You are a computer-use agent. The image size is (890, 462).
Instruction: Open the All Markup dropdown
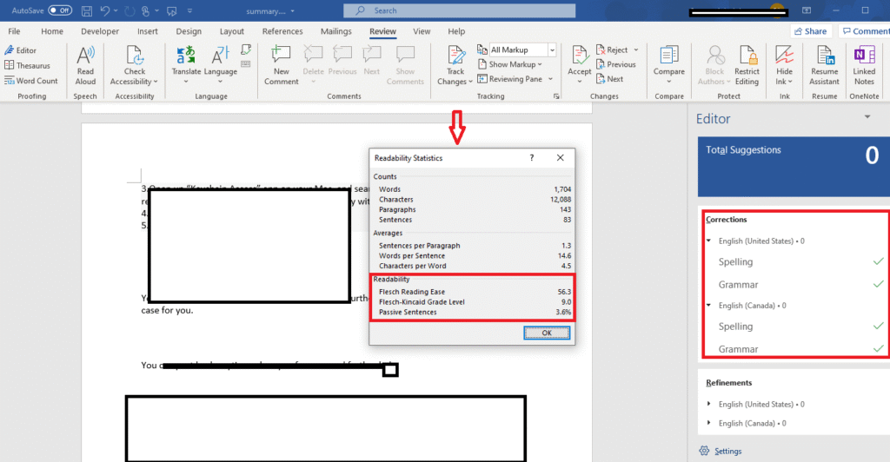coord(521,50)
